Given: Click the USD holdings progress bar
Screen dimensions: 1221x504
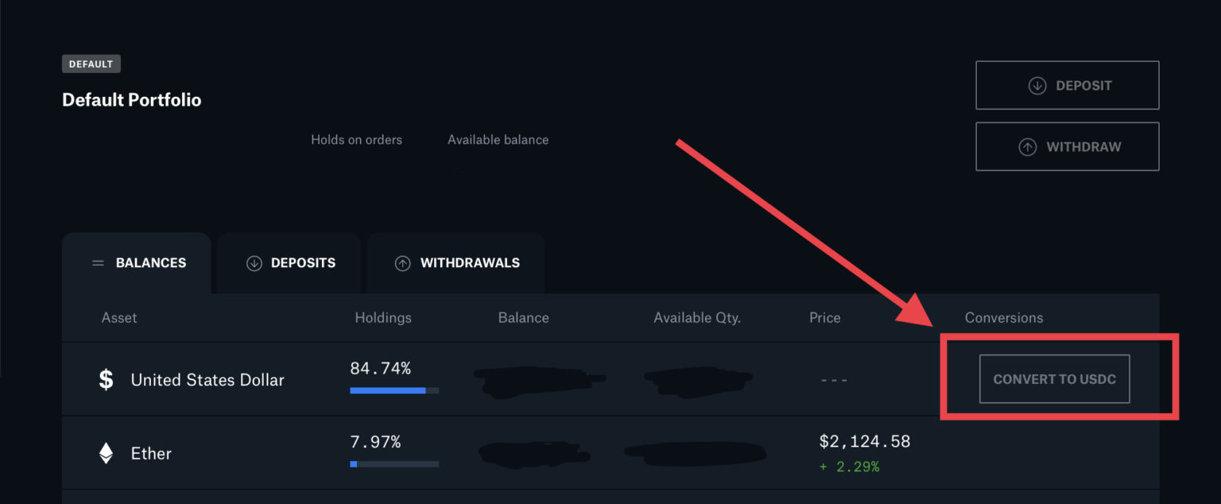Looking at the screenshot, I should pos(393,390).
